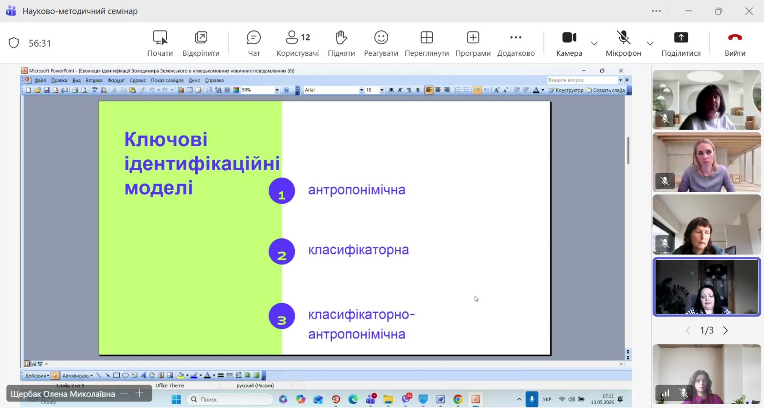Expand the camera options arrow

click(x=594, y=43)
